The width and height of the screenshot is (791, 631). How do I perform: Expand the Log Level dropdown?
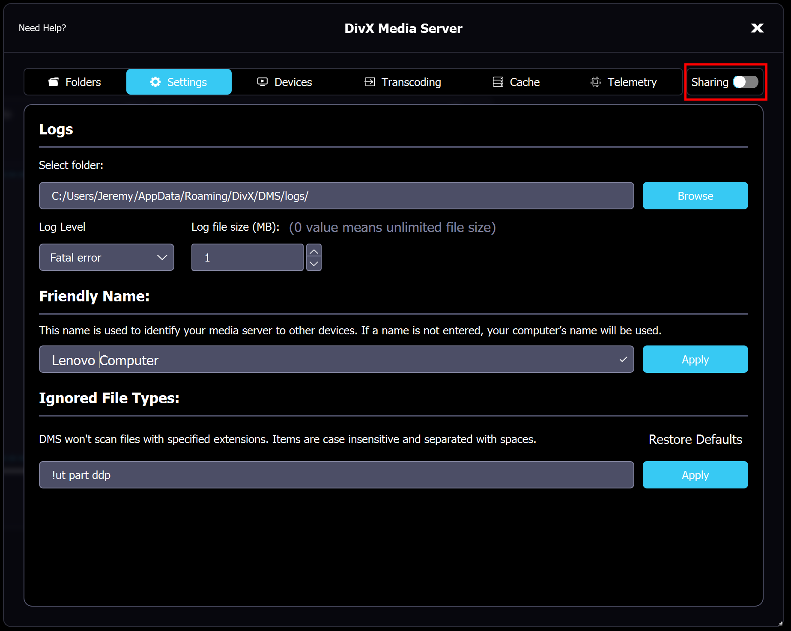[x=107, y=257]
